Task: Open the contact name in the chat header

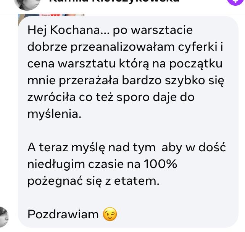Action: (114, 1)
